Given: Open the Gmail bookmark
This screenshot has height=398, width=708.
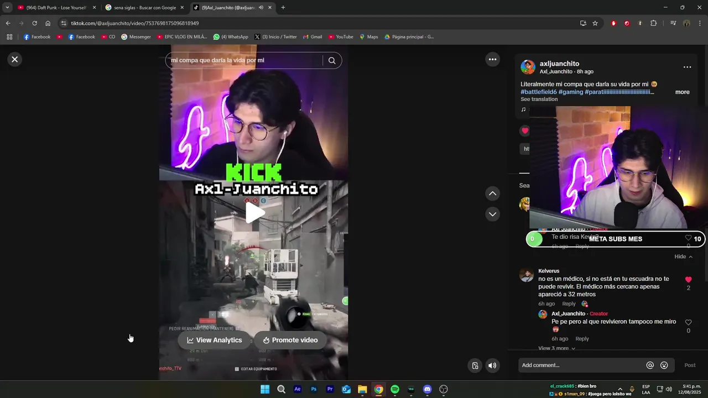Looking at the screenshot, I should pyautogui.click(x=313, y=37).
